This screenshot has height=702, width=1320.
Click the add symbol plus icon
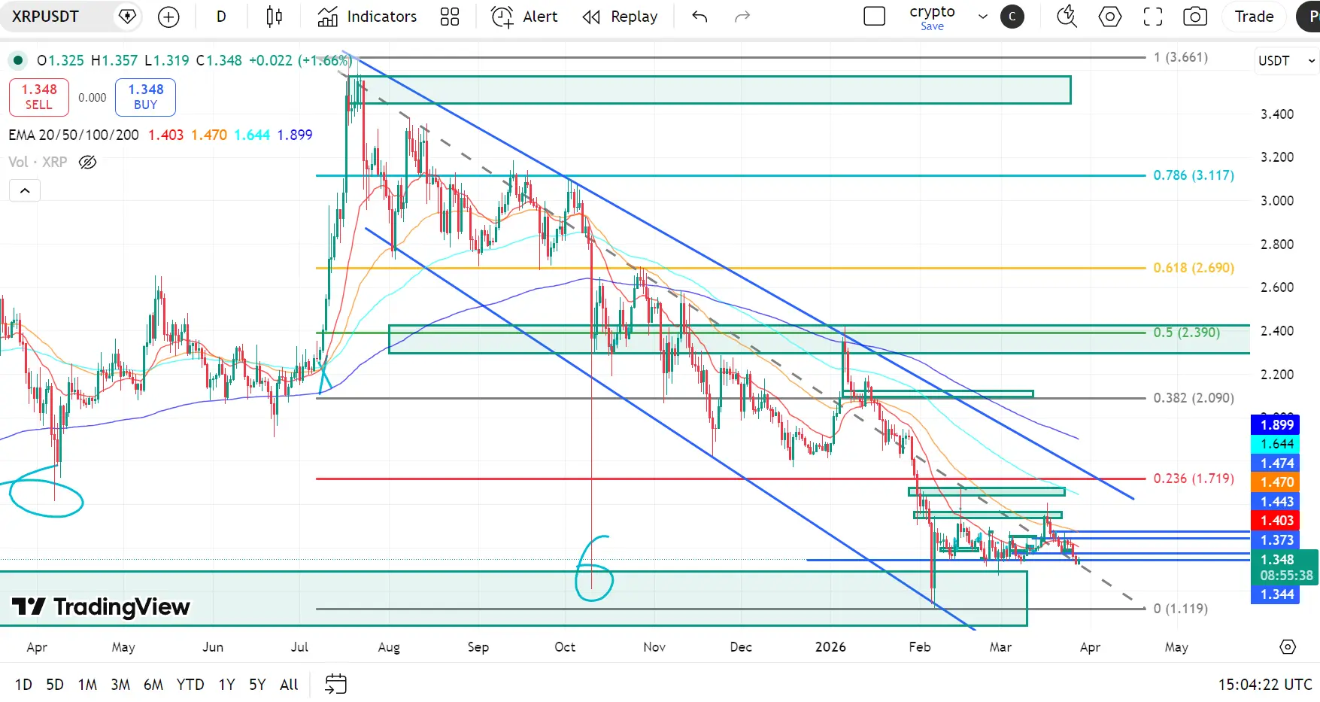(x=168, y=17)
